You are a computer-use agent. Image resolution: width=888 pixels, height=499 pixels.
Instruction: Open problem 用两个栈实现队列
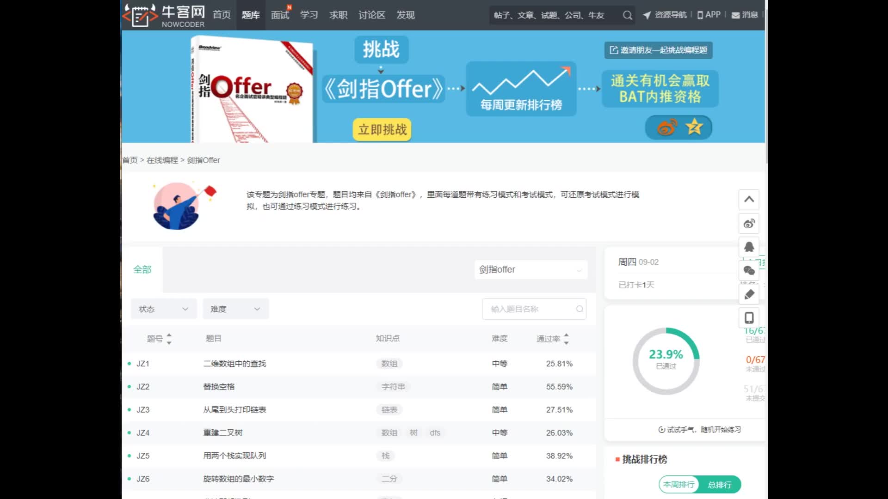click(x=234, y=456)
